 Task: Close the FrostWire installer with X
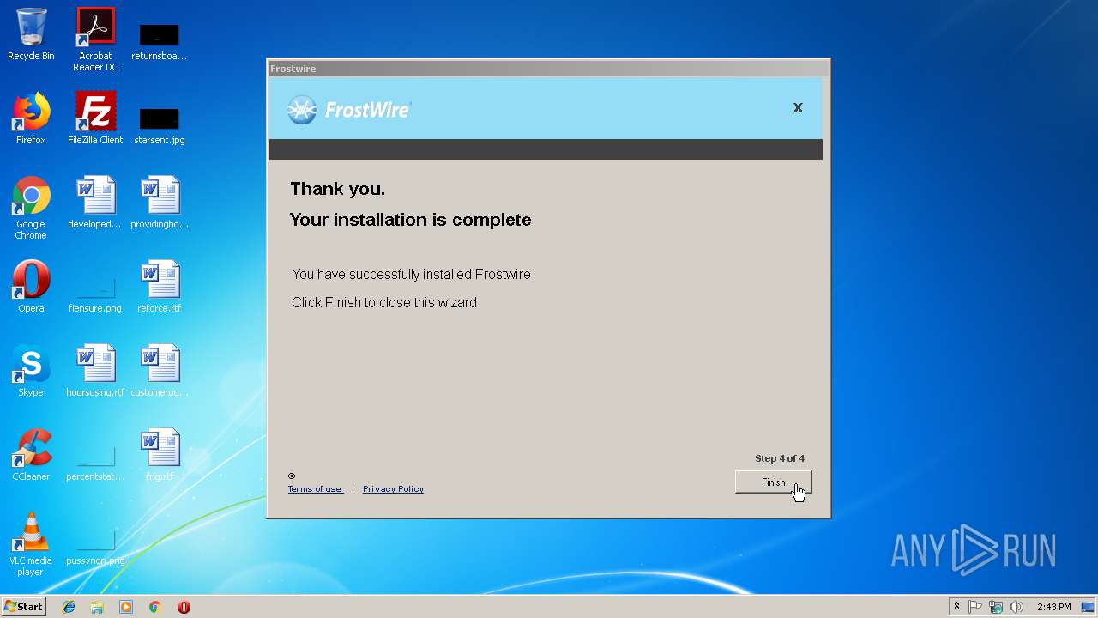pos(798,107)
